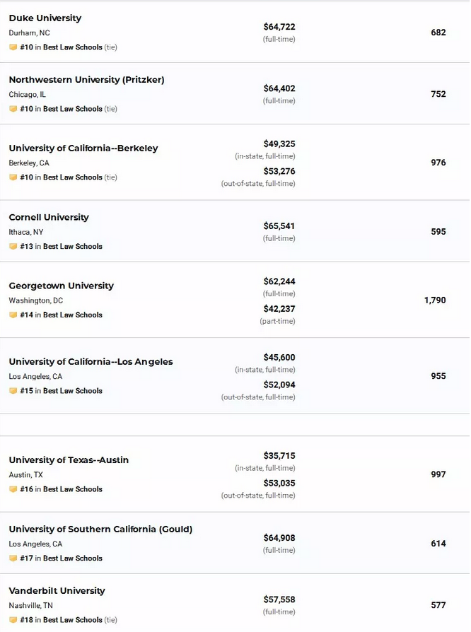Open the University of Texas--Austin page
471x632 pixels.
click(x=69, y=460)
